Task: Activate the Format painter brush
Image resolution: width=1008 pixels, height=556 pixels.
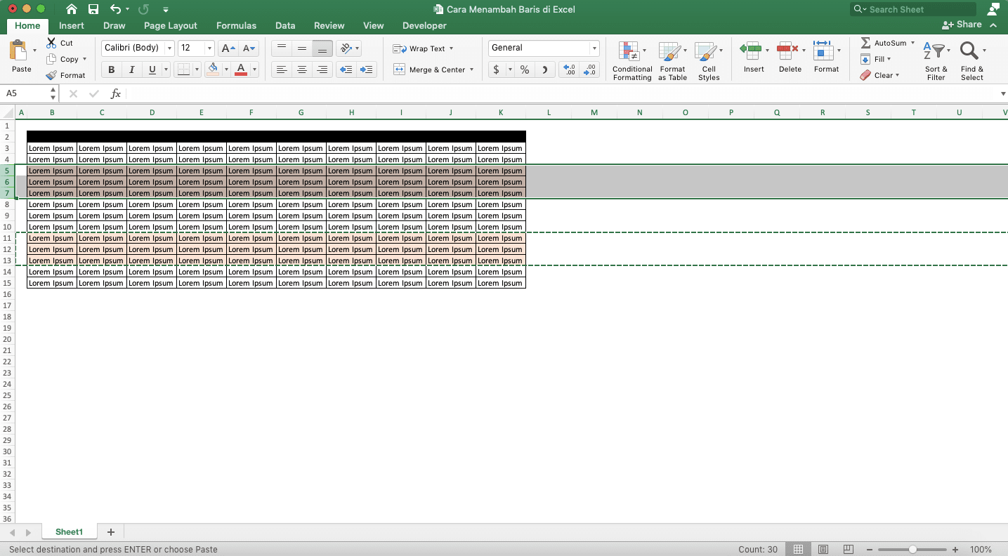Action: [x=65, y=75]
